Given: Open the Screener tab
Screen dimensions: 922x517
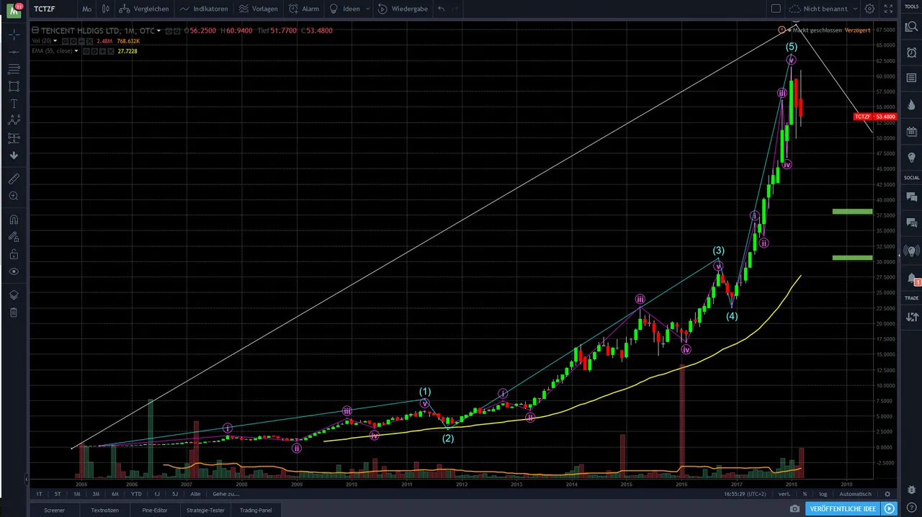Looking at the screenshot, I should (x=54, y=509).
